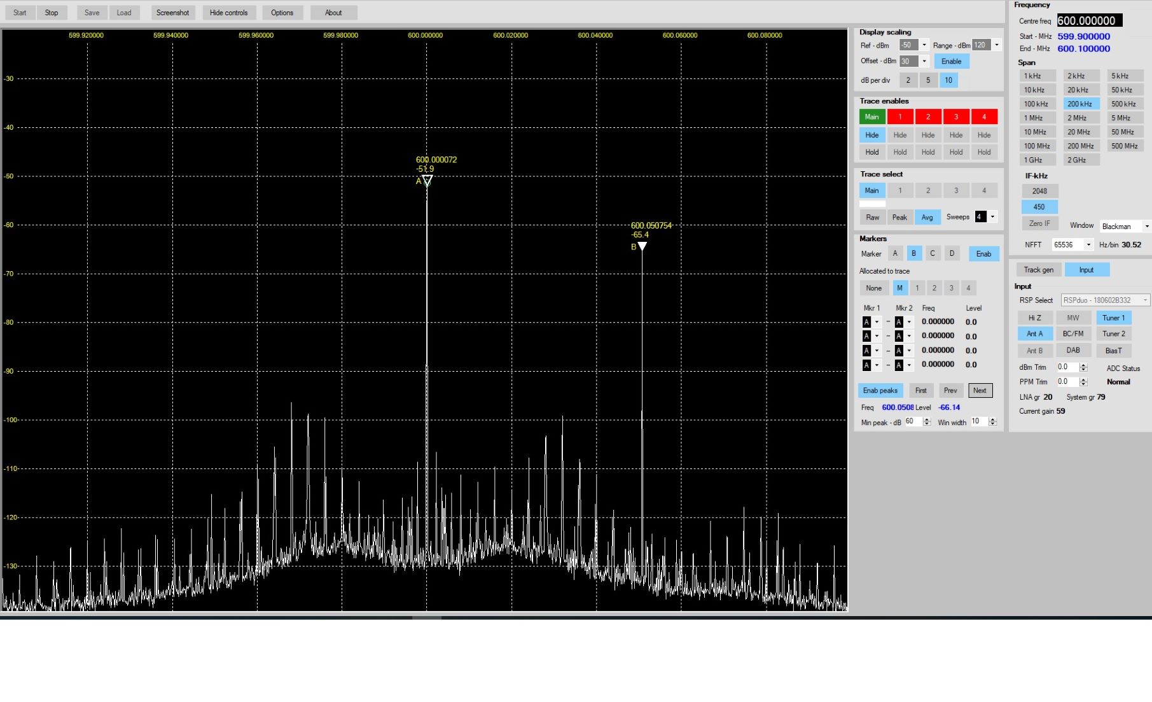
Task: Set span to 10 MHz
Action: coord(1039,132)
